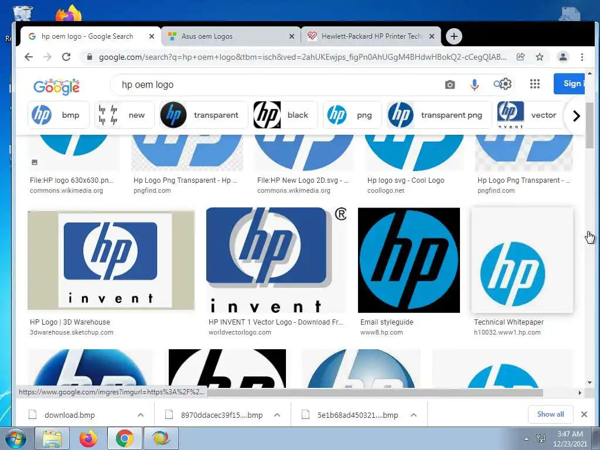This screenshot has height=450, width=600.
Task: Close the hp oem logo tab
Action: click(152, 36)
